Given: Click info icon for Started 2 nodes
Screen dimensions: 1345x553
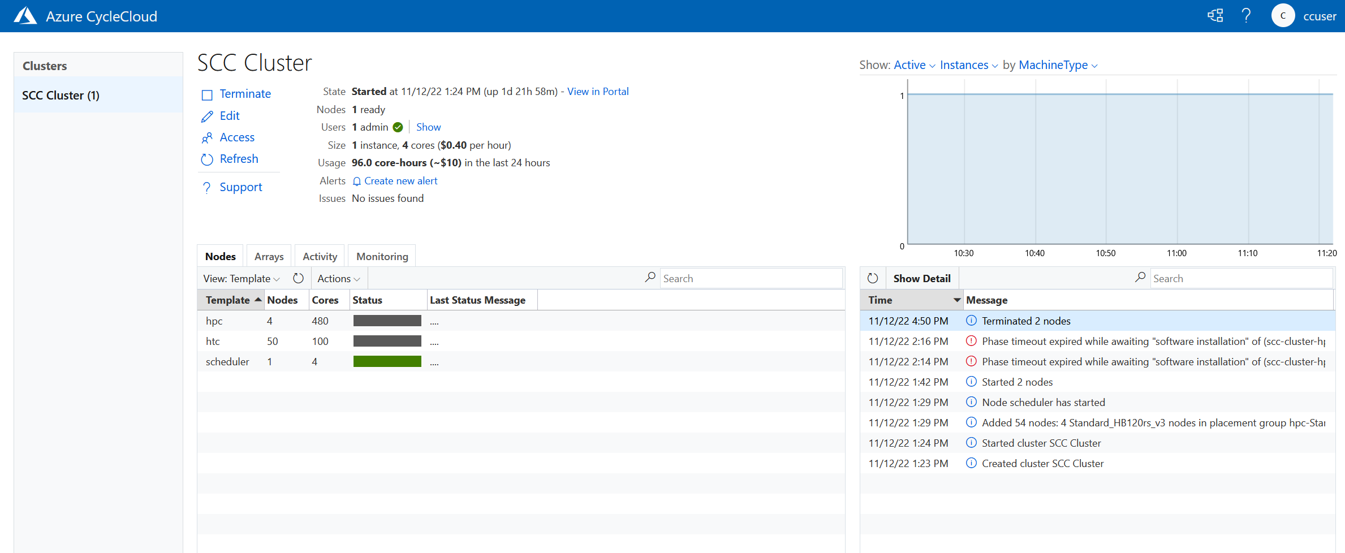Looking at the screenshot, I should click(971, 382).
